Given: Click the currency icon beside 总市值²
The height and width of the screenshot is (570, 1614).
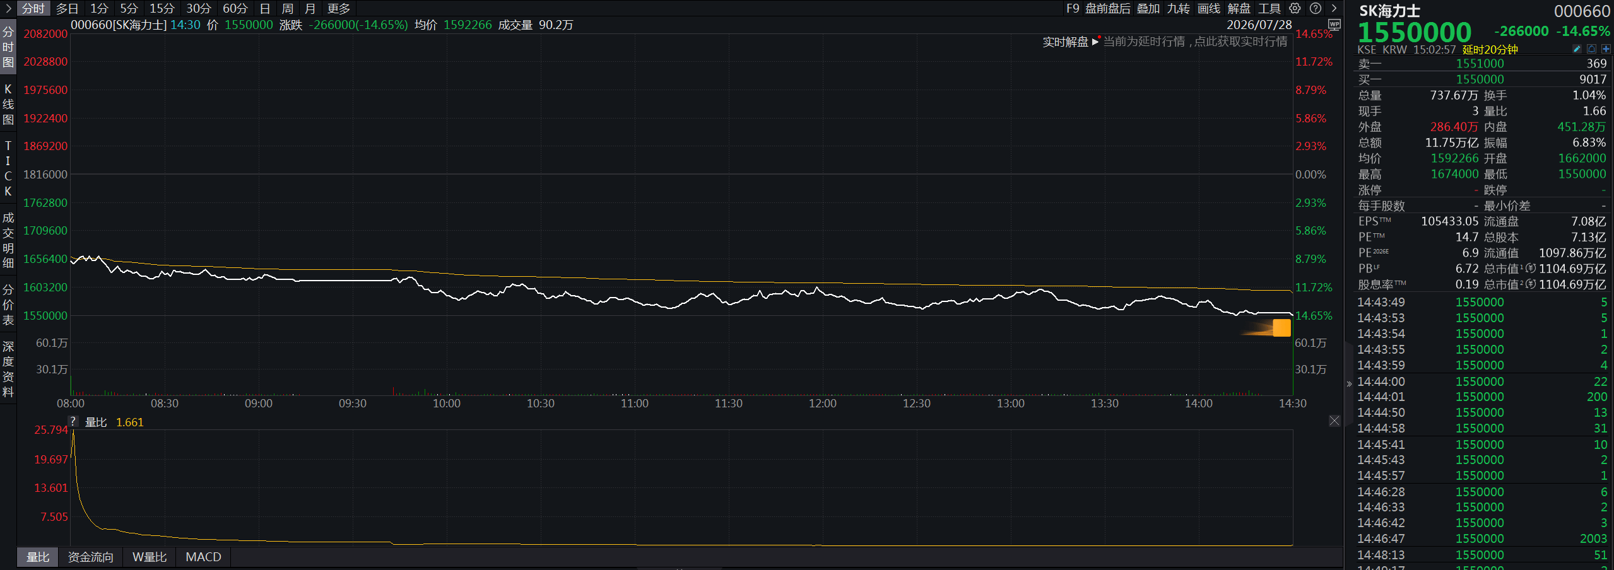Looking at the screenshot, I should coord(1531,284).
